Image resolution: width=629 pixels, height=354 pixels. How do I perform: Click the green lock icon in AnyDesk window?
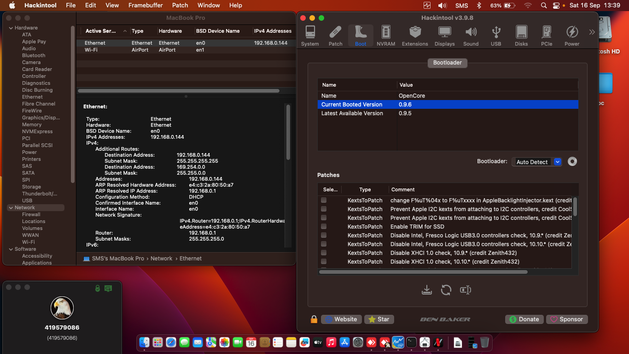(98, 289)
